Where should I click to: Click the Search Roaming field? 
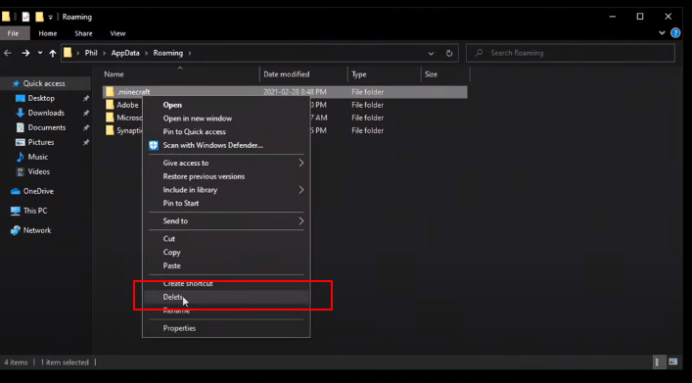click(x=571, y=53)
